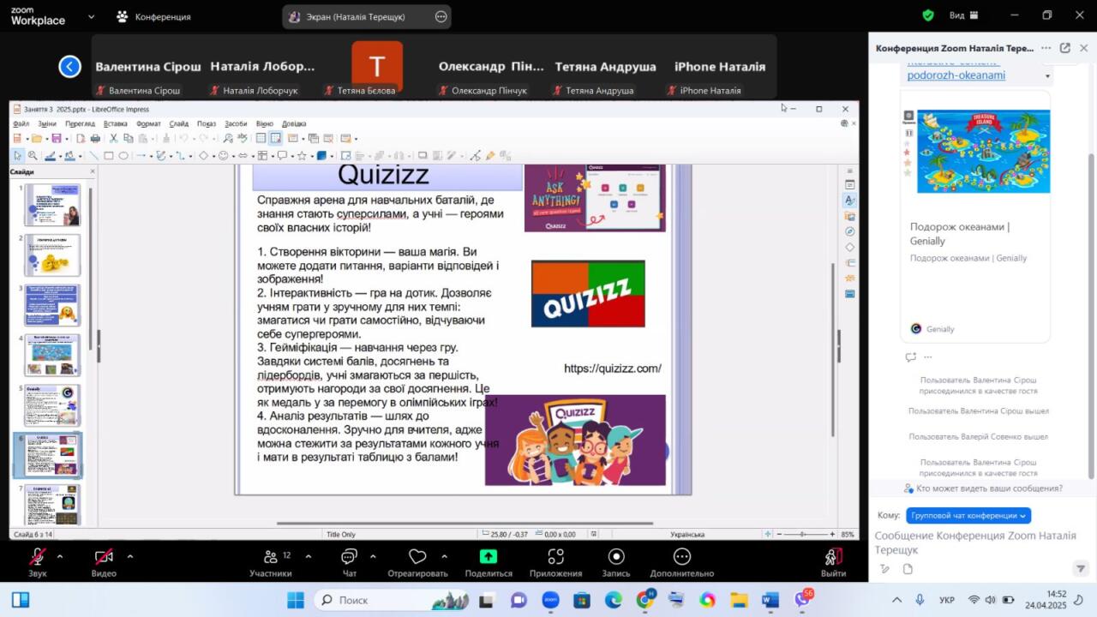Screen dimensions: 1097x617
Task: Open the Формат menu in Impress
Action: click(x=148, y=124)
